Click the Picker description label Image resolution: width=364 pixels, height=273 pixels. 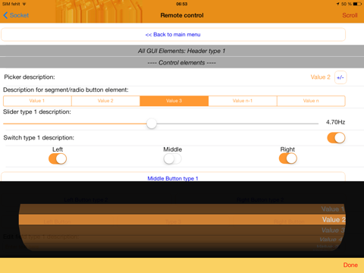tap(30, 77)
